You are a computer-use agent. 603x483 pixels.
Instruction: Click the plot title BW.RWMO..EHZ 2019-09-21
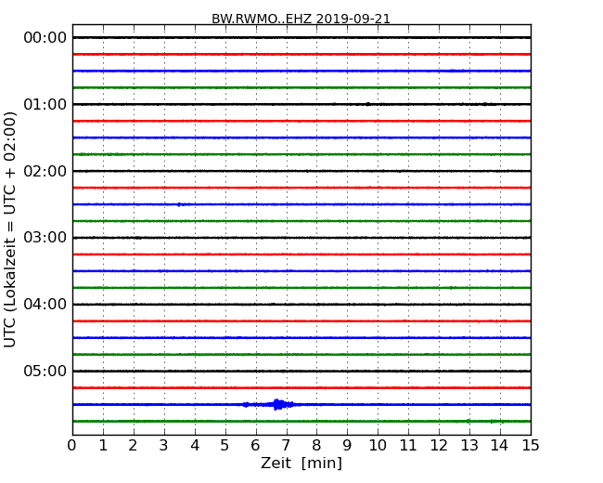point(301,19)
